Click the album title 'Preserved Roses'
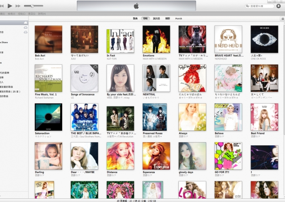This screenshot has width=285, height=202. point(153,133)
